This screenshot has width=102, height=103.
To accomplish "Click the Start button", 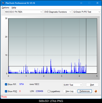I will pos(92,85).
